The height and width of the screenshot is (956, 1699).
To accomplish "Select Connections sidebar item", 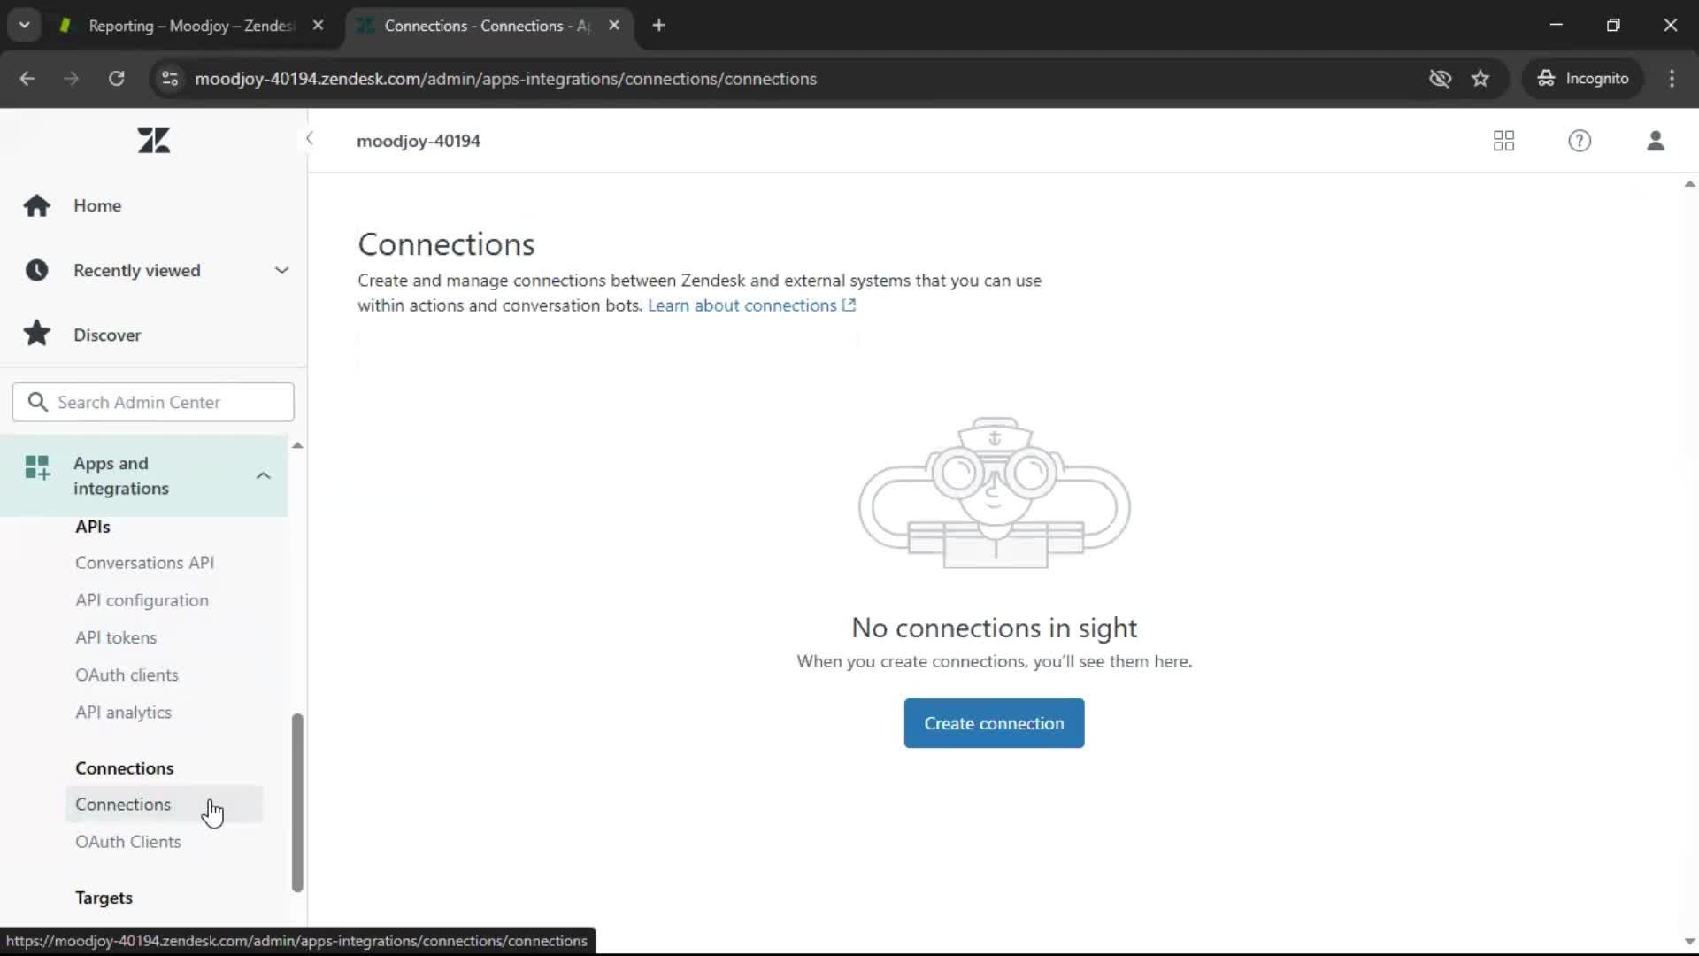I will coord(165,805).
